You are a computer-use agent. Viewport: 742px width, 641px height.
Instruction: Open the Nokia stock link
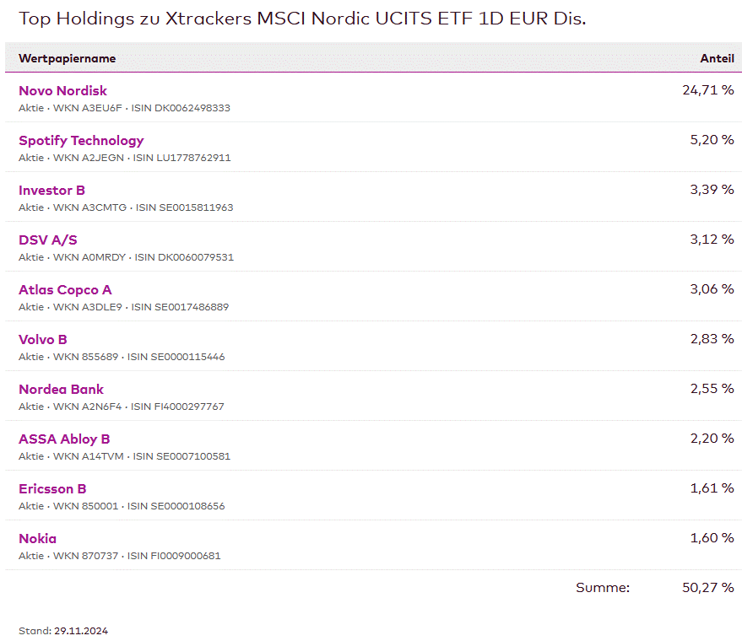point(37,538)
